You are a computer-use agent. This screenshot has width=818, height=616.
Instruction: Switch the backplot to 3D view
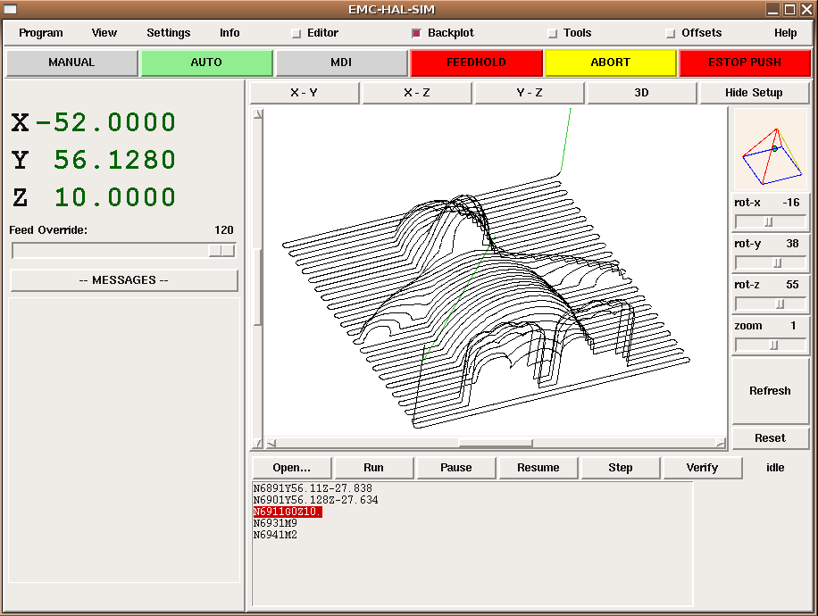[642, 93]
